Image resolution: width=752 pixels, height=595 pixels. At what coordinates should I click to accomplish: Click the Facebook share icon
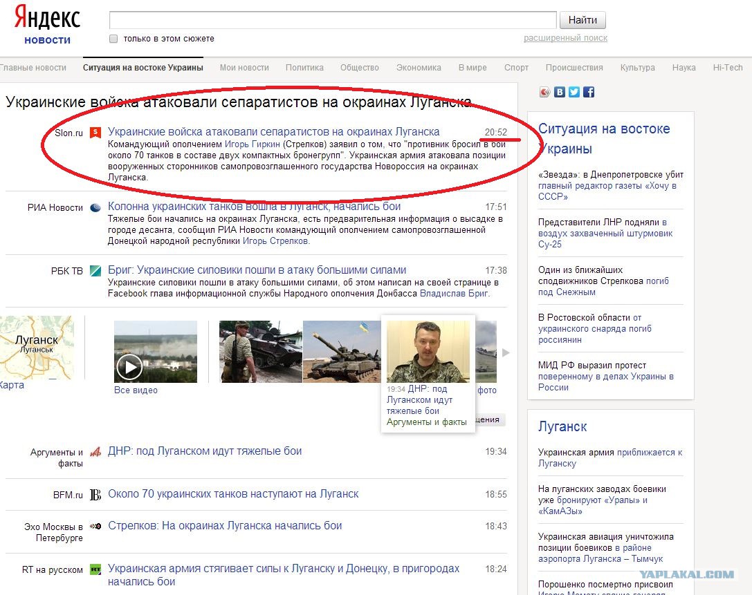(x=589, y=92)
